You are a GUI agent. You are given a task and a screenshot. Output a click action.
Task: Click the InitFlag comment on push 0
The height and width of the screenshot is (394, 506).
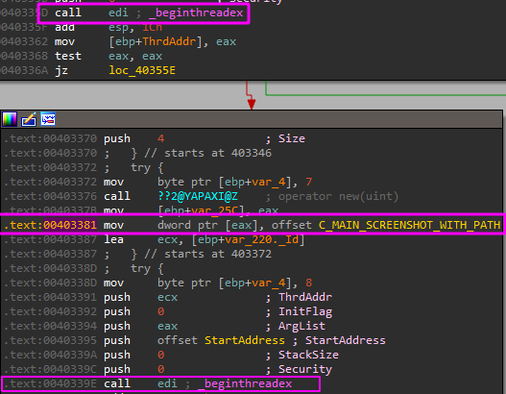pos(305,311)
